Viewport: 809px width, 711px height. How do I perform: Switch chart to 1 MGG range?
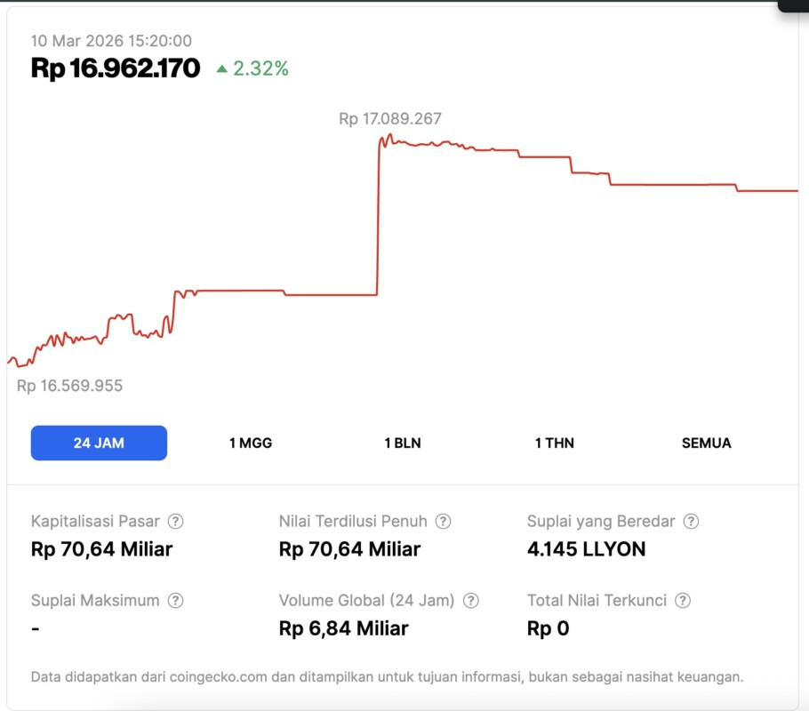(251, 443)
